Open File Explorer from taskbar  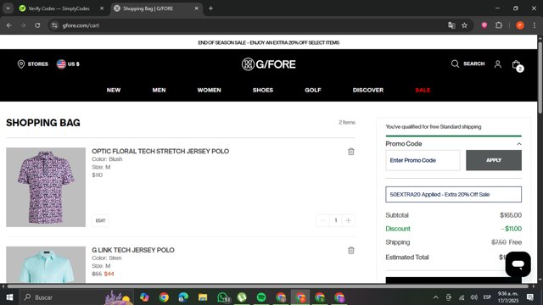pos(203,297)
